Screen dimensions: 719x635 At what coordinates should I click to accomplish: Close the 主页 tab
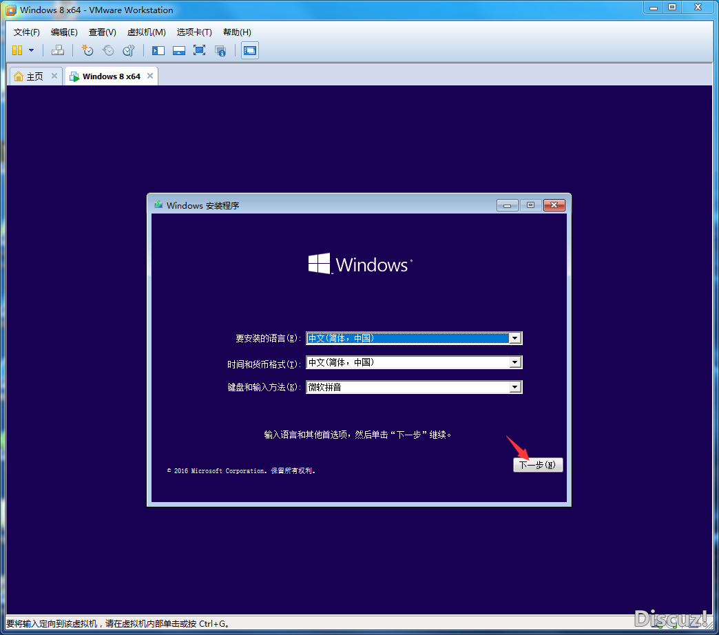[54, 76]
